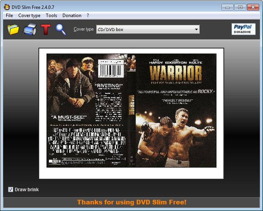Viewport: 263px width, 211px height.
Task: Open the PayPal donation button
Action: coord(243,29)
